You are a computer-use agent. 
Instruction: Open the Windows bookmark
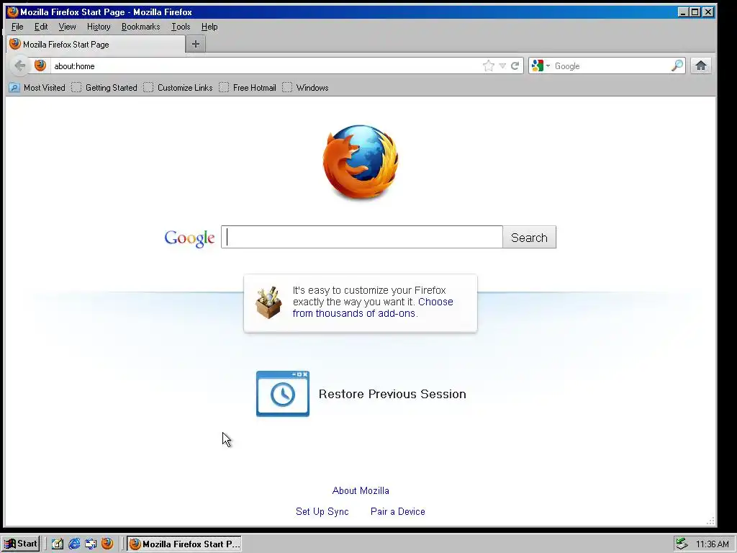pos(305,87)
